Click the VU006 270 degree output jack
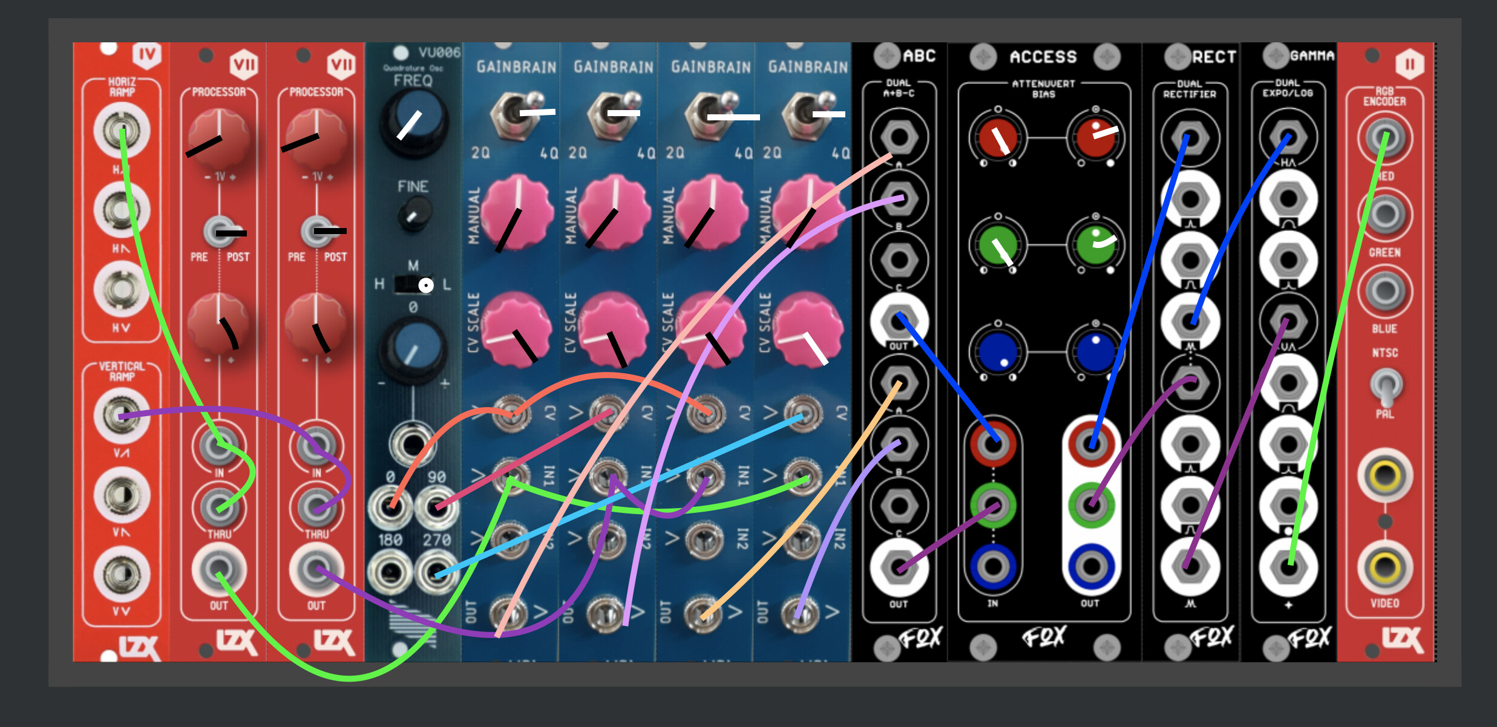1497x727 pixels. tap(437, 572)
